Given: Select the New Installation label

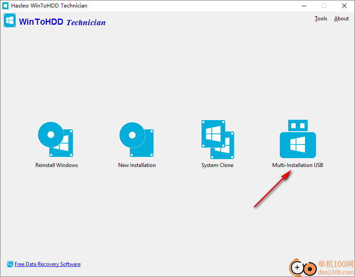Looking at the screenshot, I should point(137,165).
